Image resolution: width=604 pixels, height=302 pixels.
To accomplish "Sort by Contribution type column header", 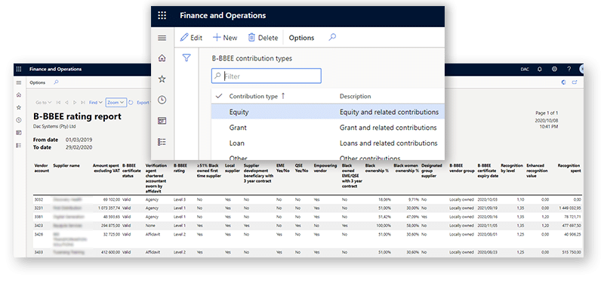I will click(x=253, y=97).
